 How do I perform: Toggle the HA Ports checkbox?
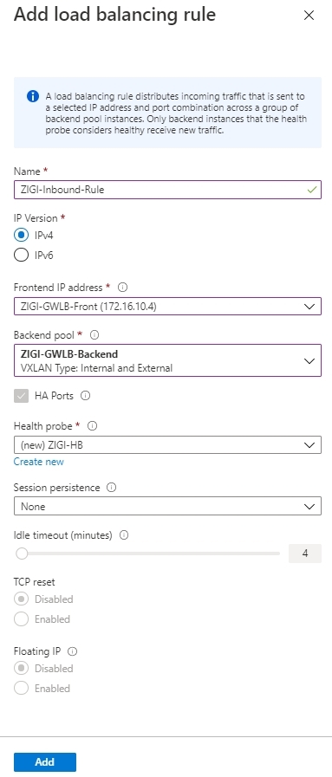(22, 396)
